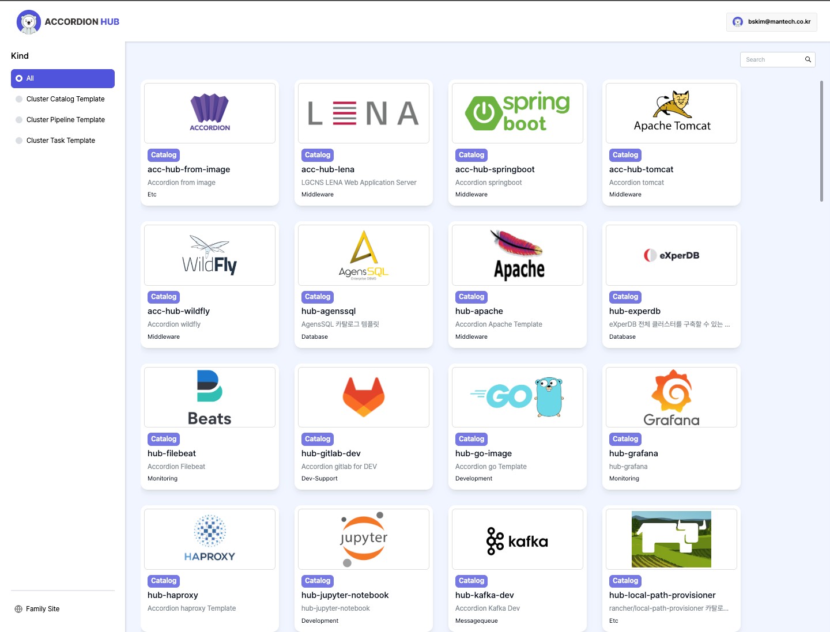Click "LGCNS LENA Web Application Server" description

(359, 183)
